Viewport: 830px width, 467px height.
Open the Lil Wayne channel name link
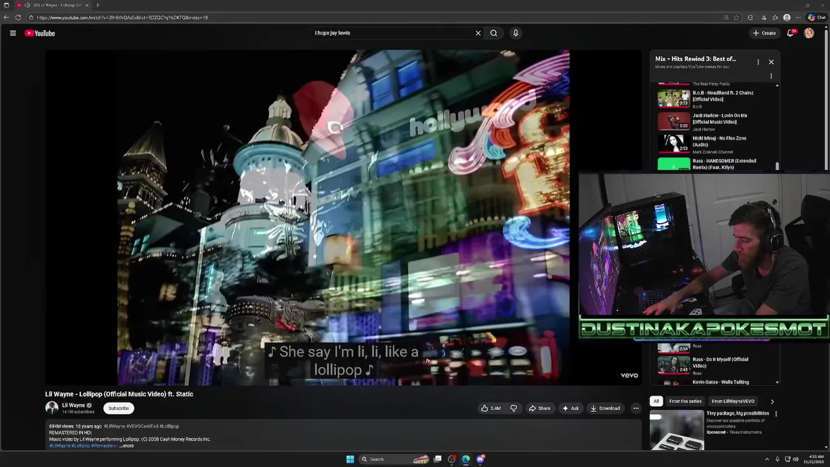pos(73,405)
